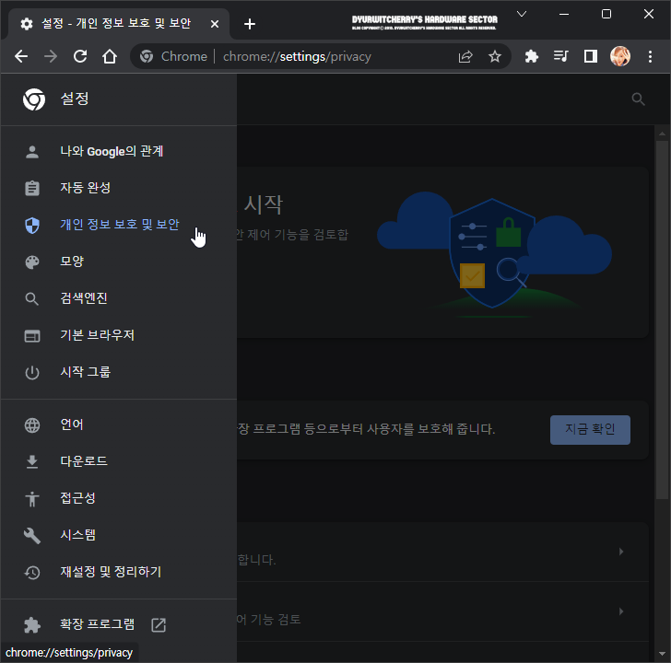Click the external link icon by 확장 프로그램
The image size is (671, 663).
pos(159,625)
